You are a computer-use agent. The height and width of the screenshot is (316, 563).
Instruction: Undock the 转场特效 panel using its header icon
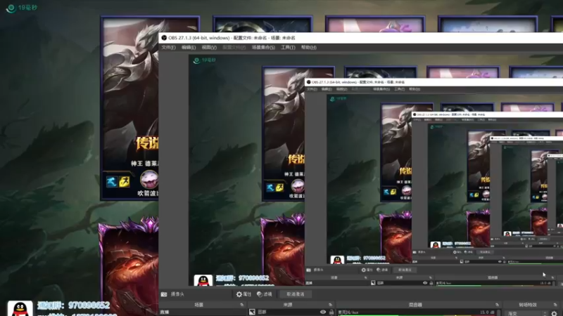click(555, 305)
